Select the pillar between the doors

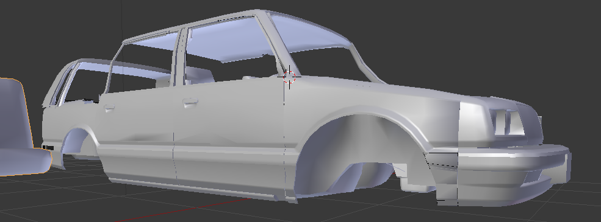pyautogui.click(x=181, y=57)
